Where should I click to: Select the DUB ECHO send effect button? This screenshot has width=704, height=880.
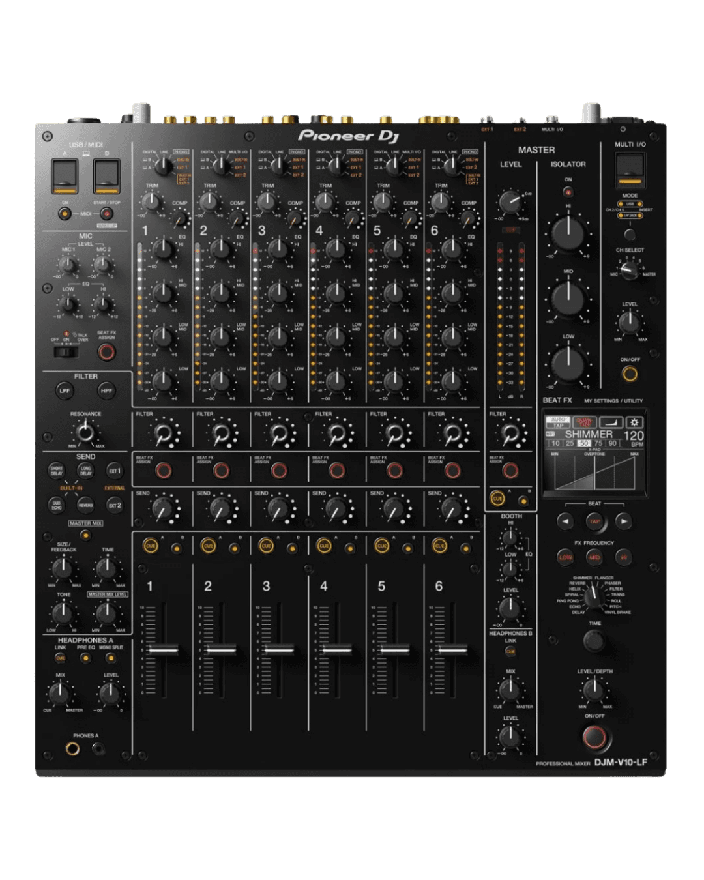[x=57, y=505]
